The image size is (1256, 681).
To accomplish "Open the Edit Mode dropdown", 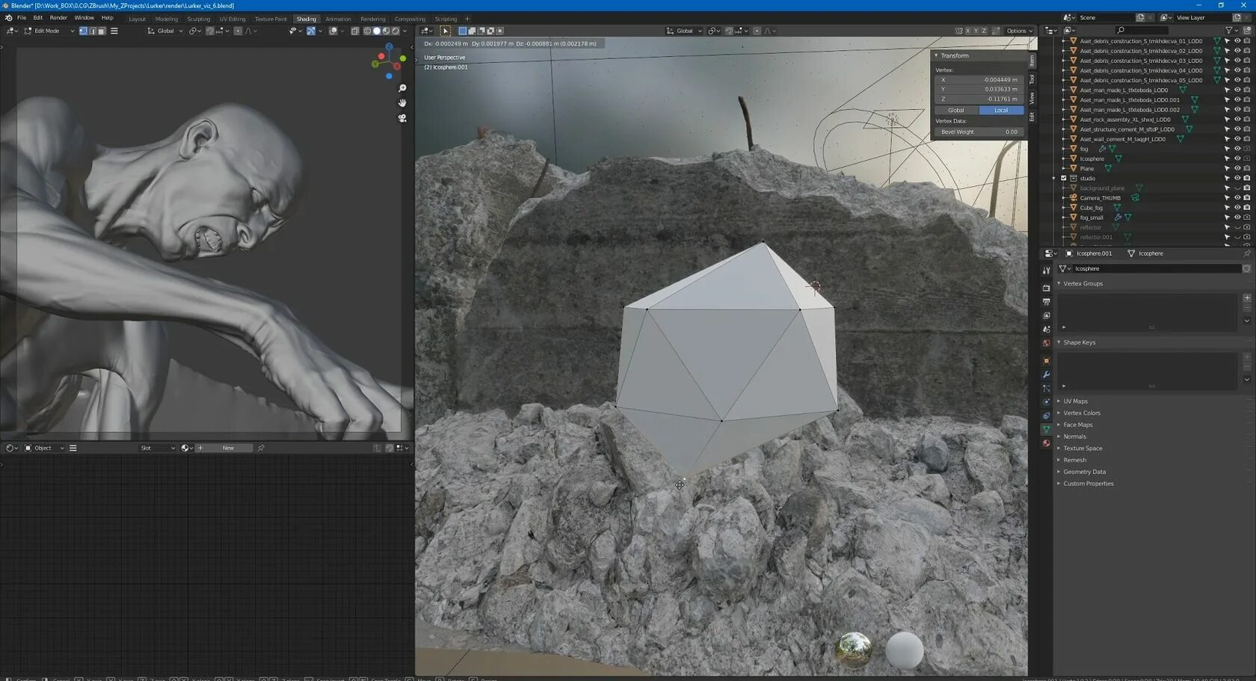I will point(49,31).
